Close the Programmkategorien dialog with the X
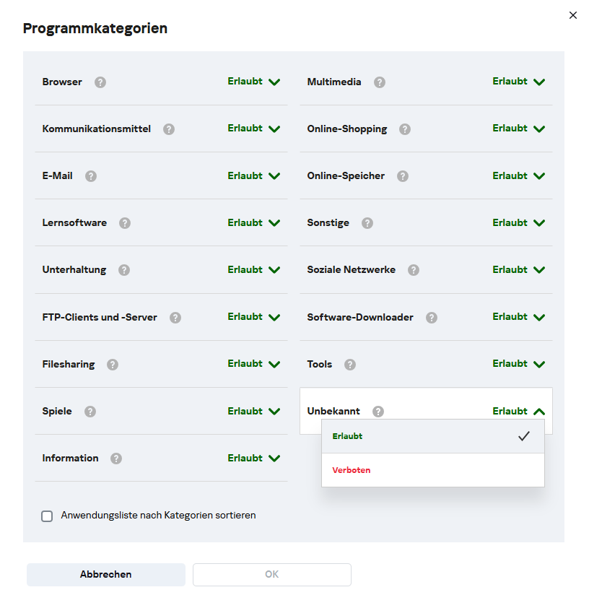589x608 pixels. click(x=573, y=15)
